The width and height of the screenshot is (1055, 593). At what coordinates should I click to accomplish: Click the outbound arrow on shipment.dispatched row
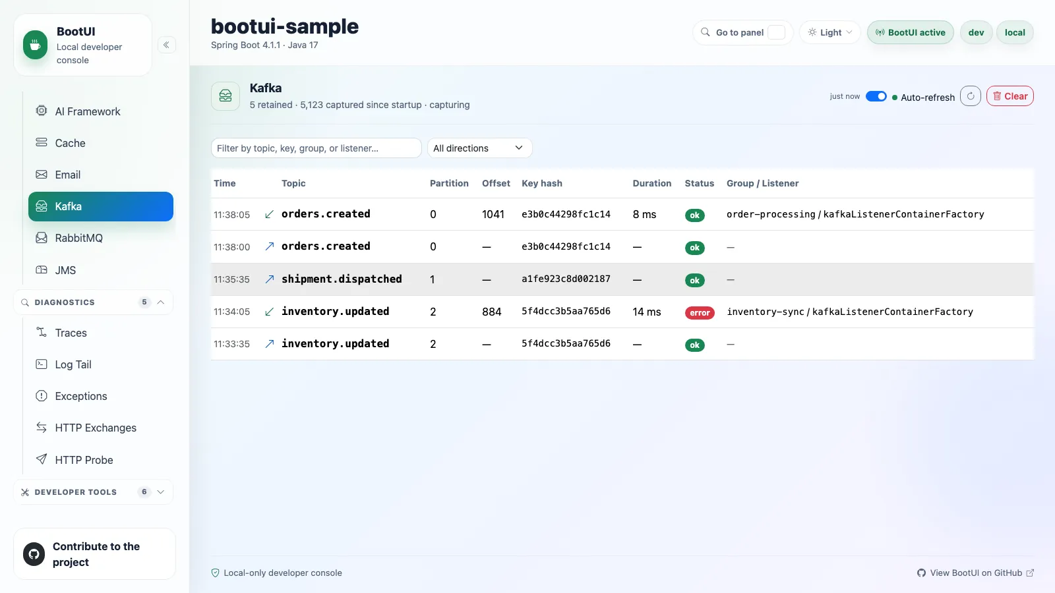(269, 279)
